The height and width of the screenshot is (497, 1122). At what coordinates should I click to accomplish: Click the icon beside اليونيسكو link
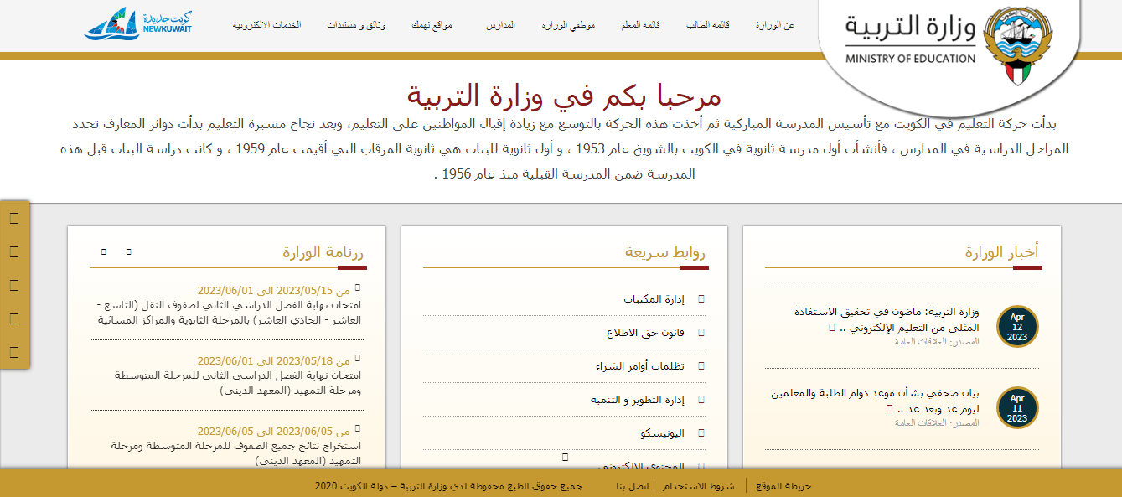pyautogui.click(x=701, y=433)
